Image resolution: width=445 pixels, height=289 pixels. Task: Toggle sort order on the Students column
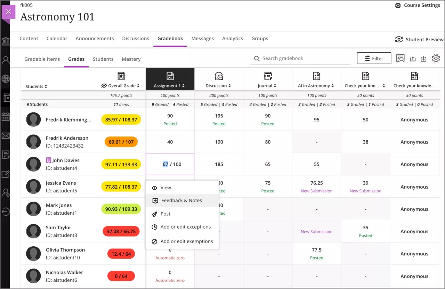click(x=47, y=86)
